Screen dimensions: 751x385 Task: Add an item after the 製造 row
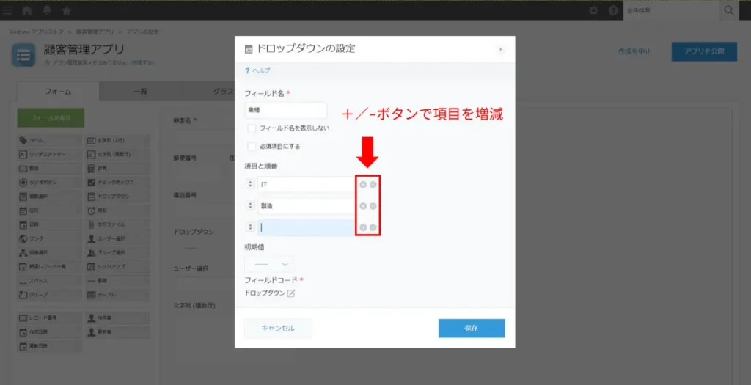[x=363, y=206]
